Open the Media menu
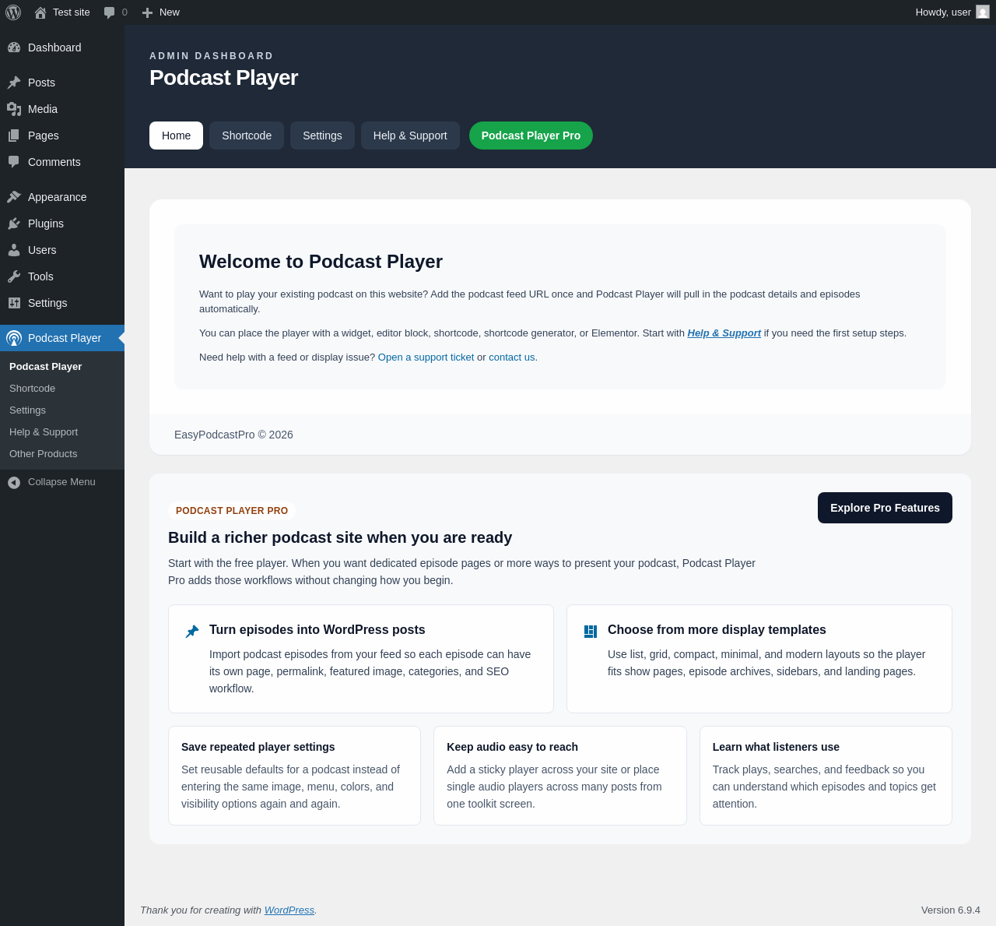Viewport: 996px width, 926px height. tap(62, 109)
